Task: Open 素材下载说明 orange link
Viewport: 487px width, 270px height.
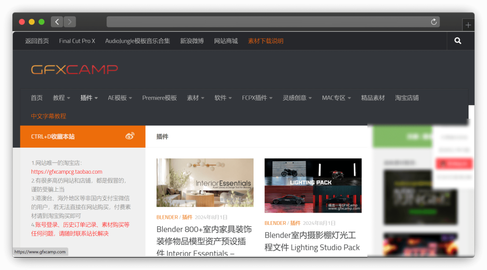Action: [x=265, y=41]
